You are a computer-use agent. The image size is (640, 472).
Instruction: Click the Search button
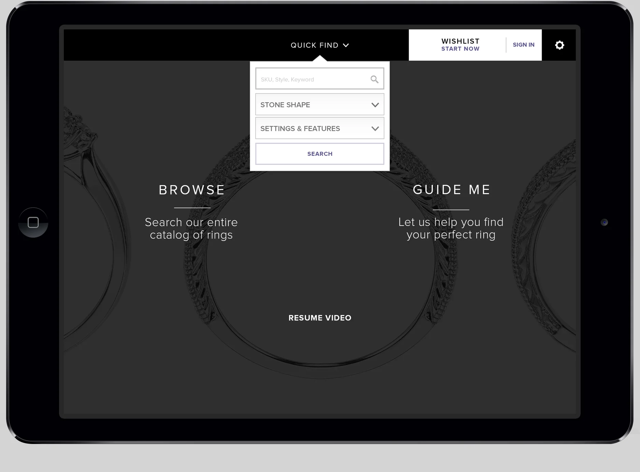(320, 154)
